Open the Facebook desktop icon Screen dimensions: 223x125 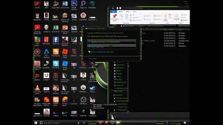pos(56,41)
